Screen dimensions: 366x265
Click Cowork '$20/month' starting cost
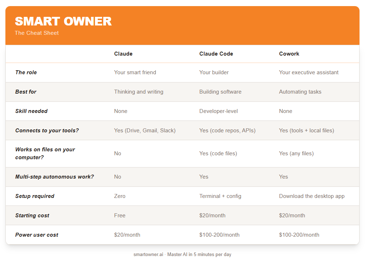pos(292,216)
